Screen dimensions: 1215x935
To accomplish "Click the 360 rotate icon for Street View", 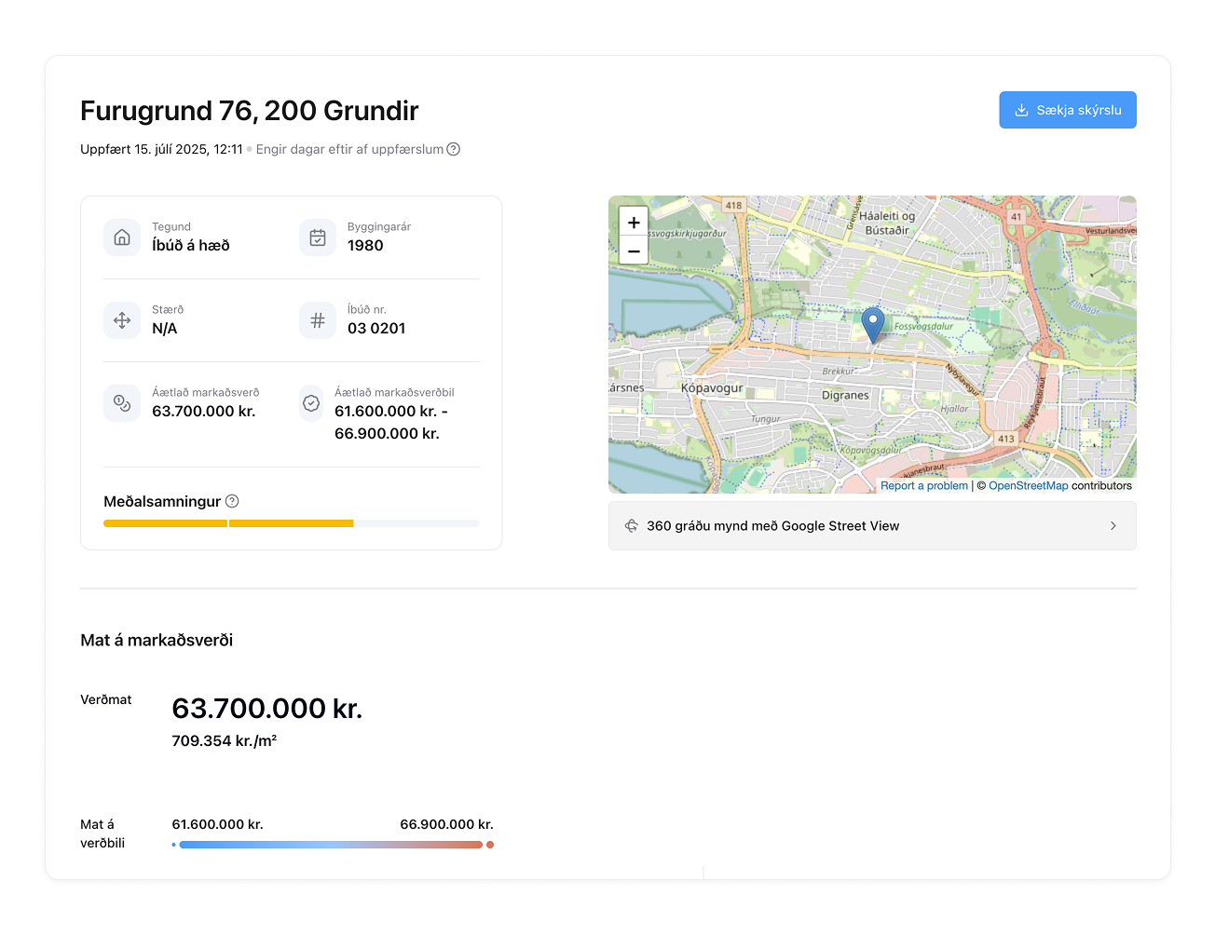I will click(x=631, y=526).
